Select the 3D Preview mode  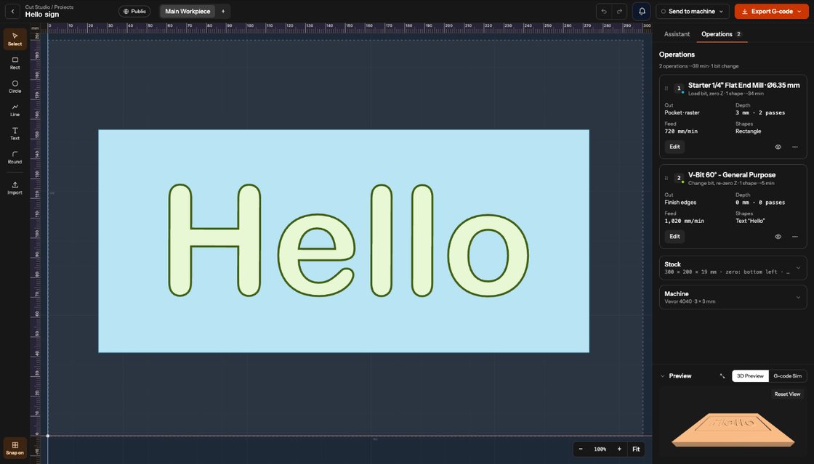pyautogui.click(x=750, y=376)
